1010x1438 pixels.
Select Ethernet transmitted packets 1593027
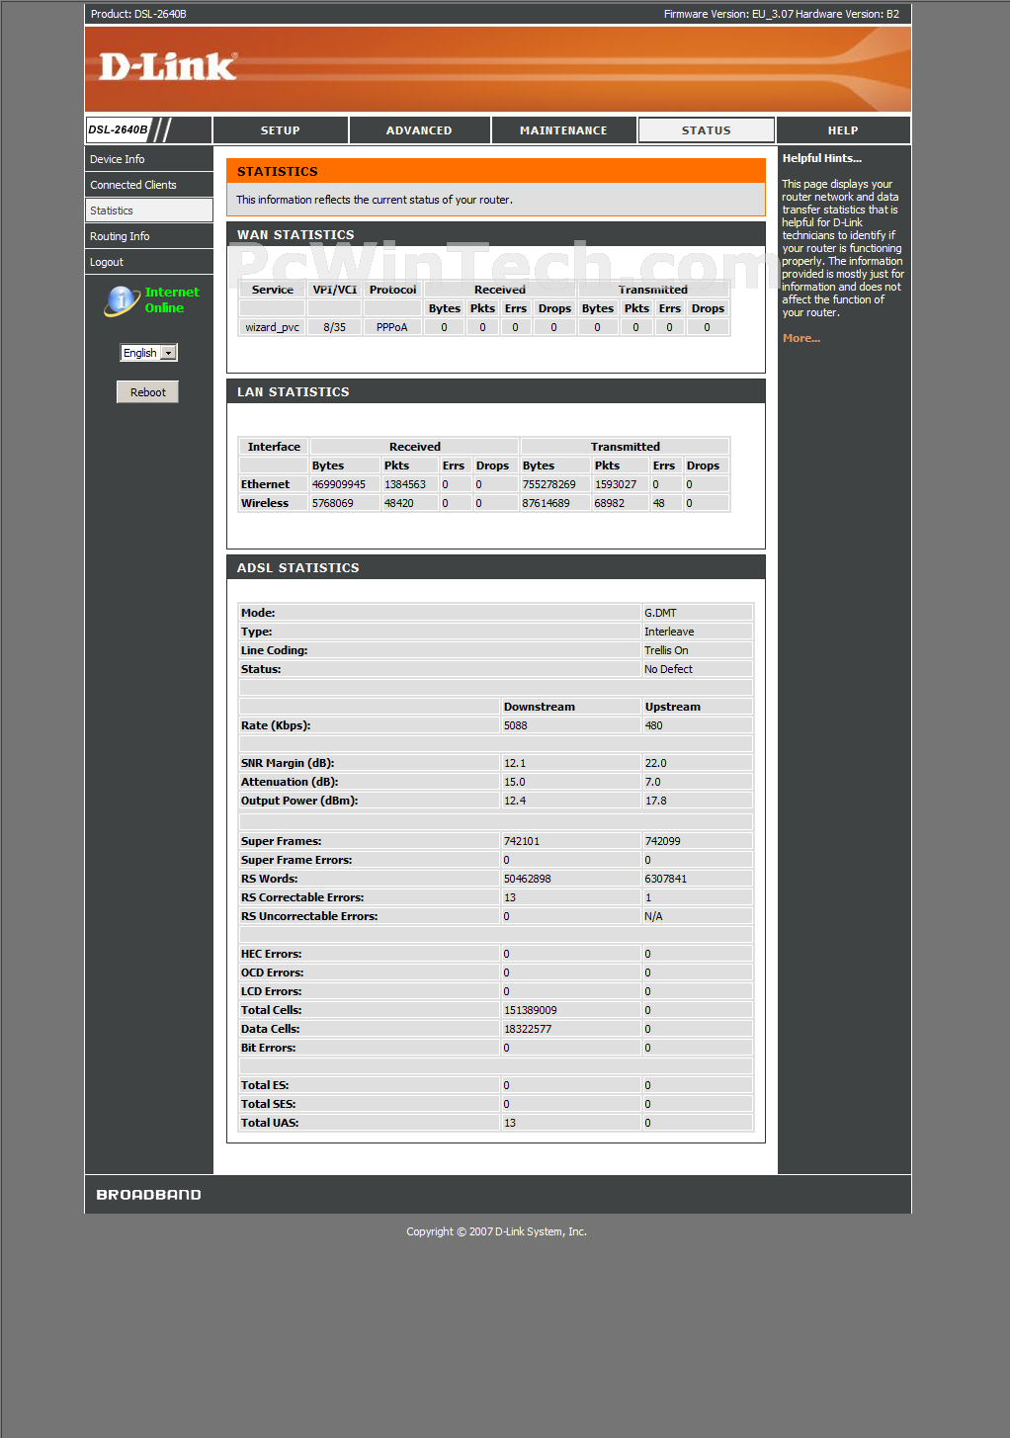coord(616,484)
